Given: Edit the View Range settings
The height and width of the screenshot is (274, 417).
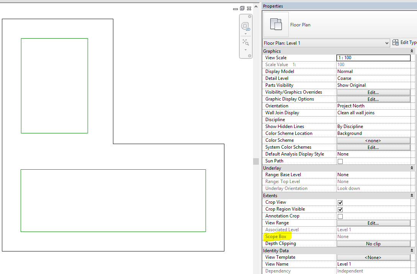Looking at the screenshot, I should coord(373,223).
